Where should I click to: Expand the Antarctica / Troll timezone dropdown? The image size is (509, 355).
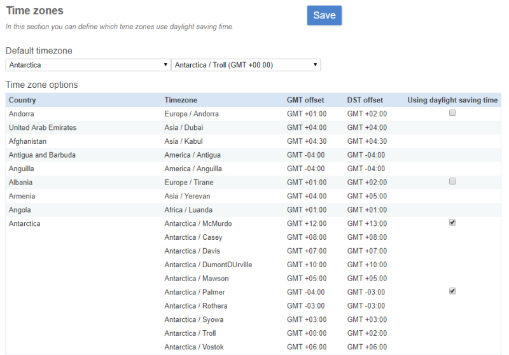(x=246, y=65)
